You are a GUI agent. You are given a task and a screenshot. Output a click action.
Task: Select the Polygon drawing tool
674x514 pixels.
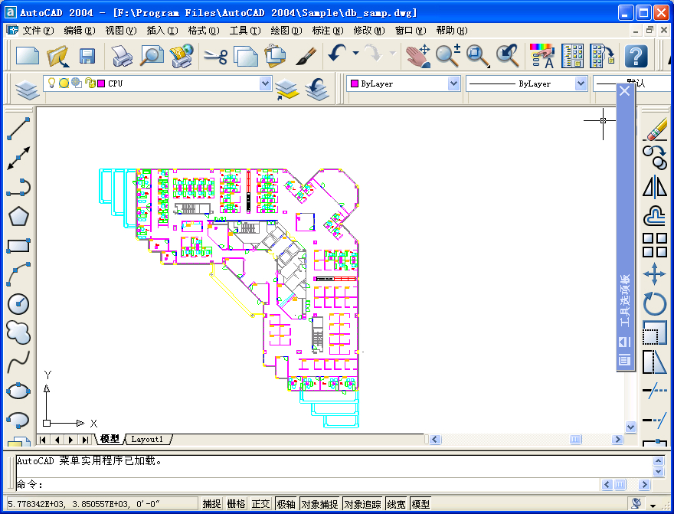[18, 217]
